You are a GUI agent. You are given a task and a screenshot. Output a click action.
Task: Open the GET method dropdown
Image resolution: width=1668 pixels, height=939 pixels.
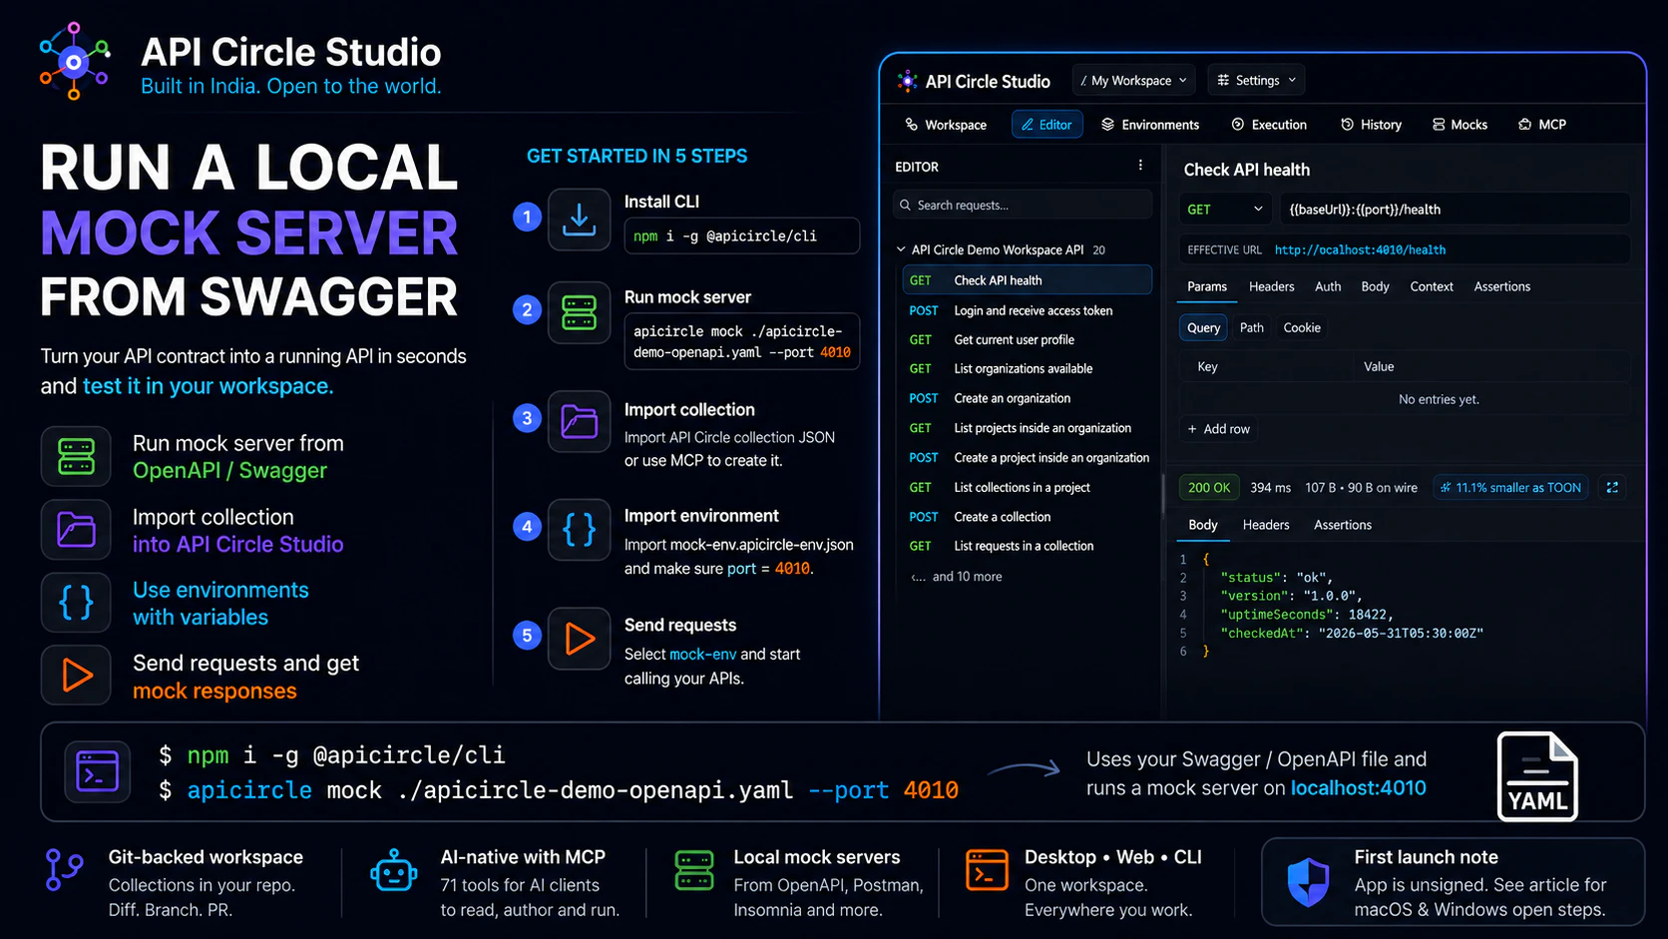point(1225,210)
